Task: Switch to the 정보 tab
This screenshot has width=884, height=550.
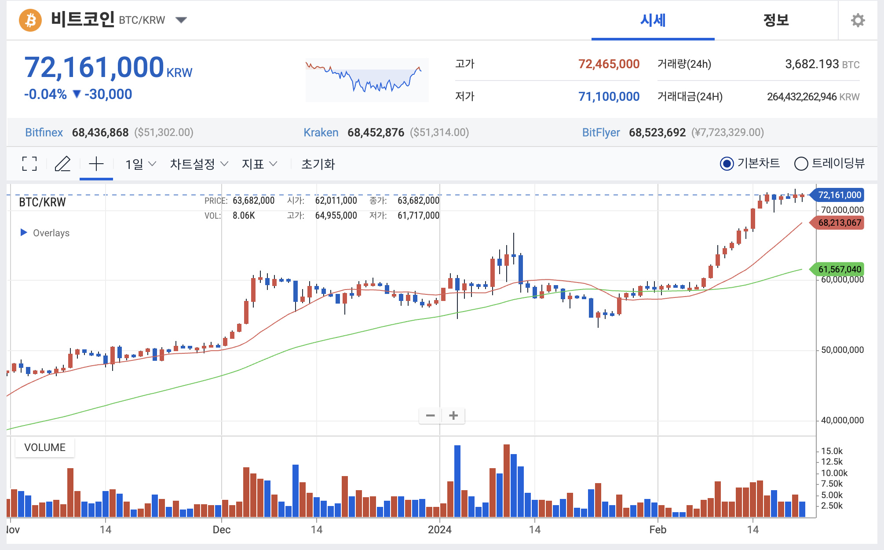Action: point(776,20)
